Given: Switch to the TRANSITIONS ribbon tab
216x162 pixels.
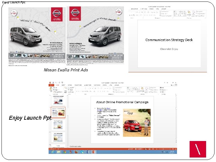Looking at the screenshot, I should pos(78,85).
